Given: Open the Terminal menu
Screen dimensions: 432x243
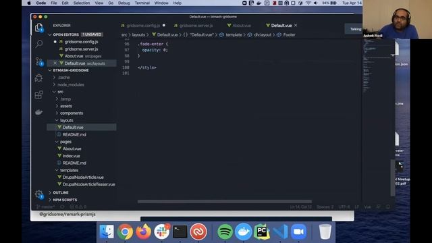Looking at the screenshot, I should point(142,3).
